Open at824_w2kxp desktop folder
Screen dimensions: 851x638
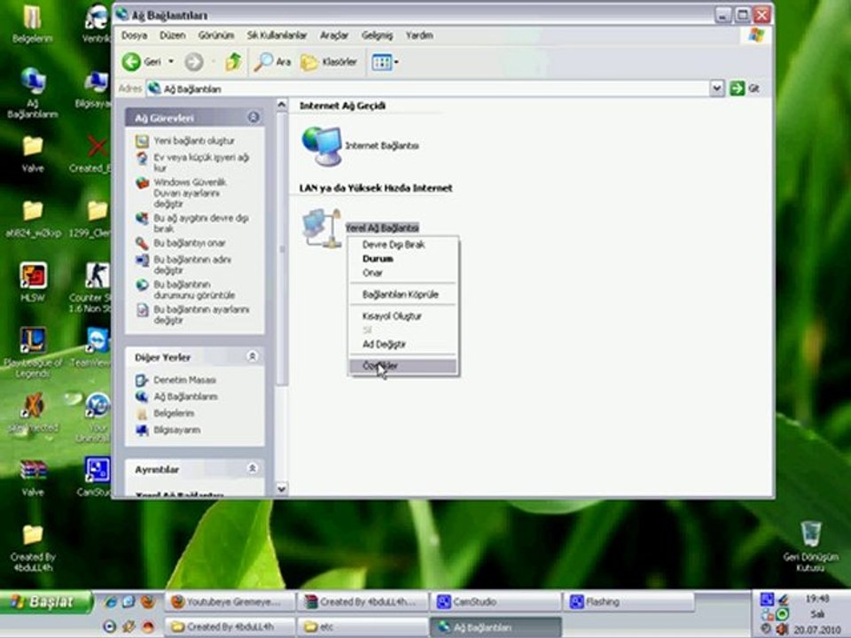[33, 218]
